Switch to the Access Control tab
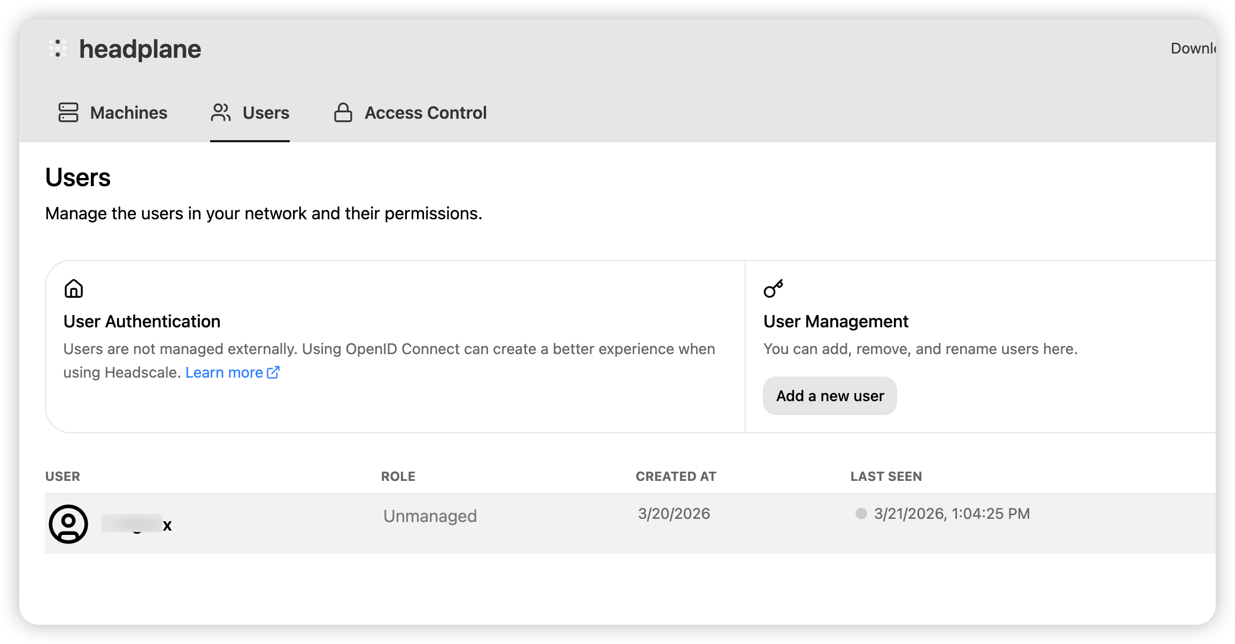Viewport: 1235px width, 644px height. coord(425,113)
